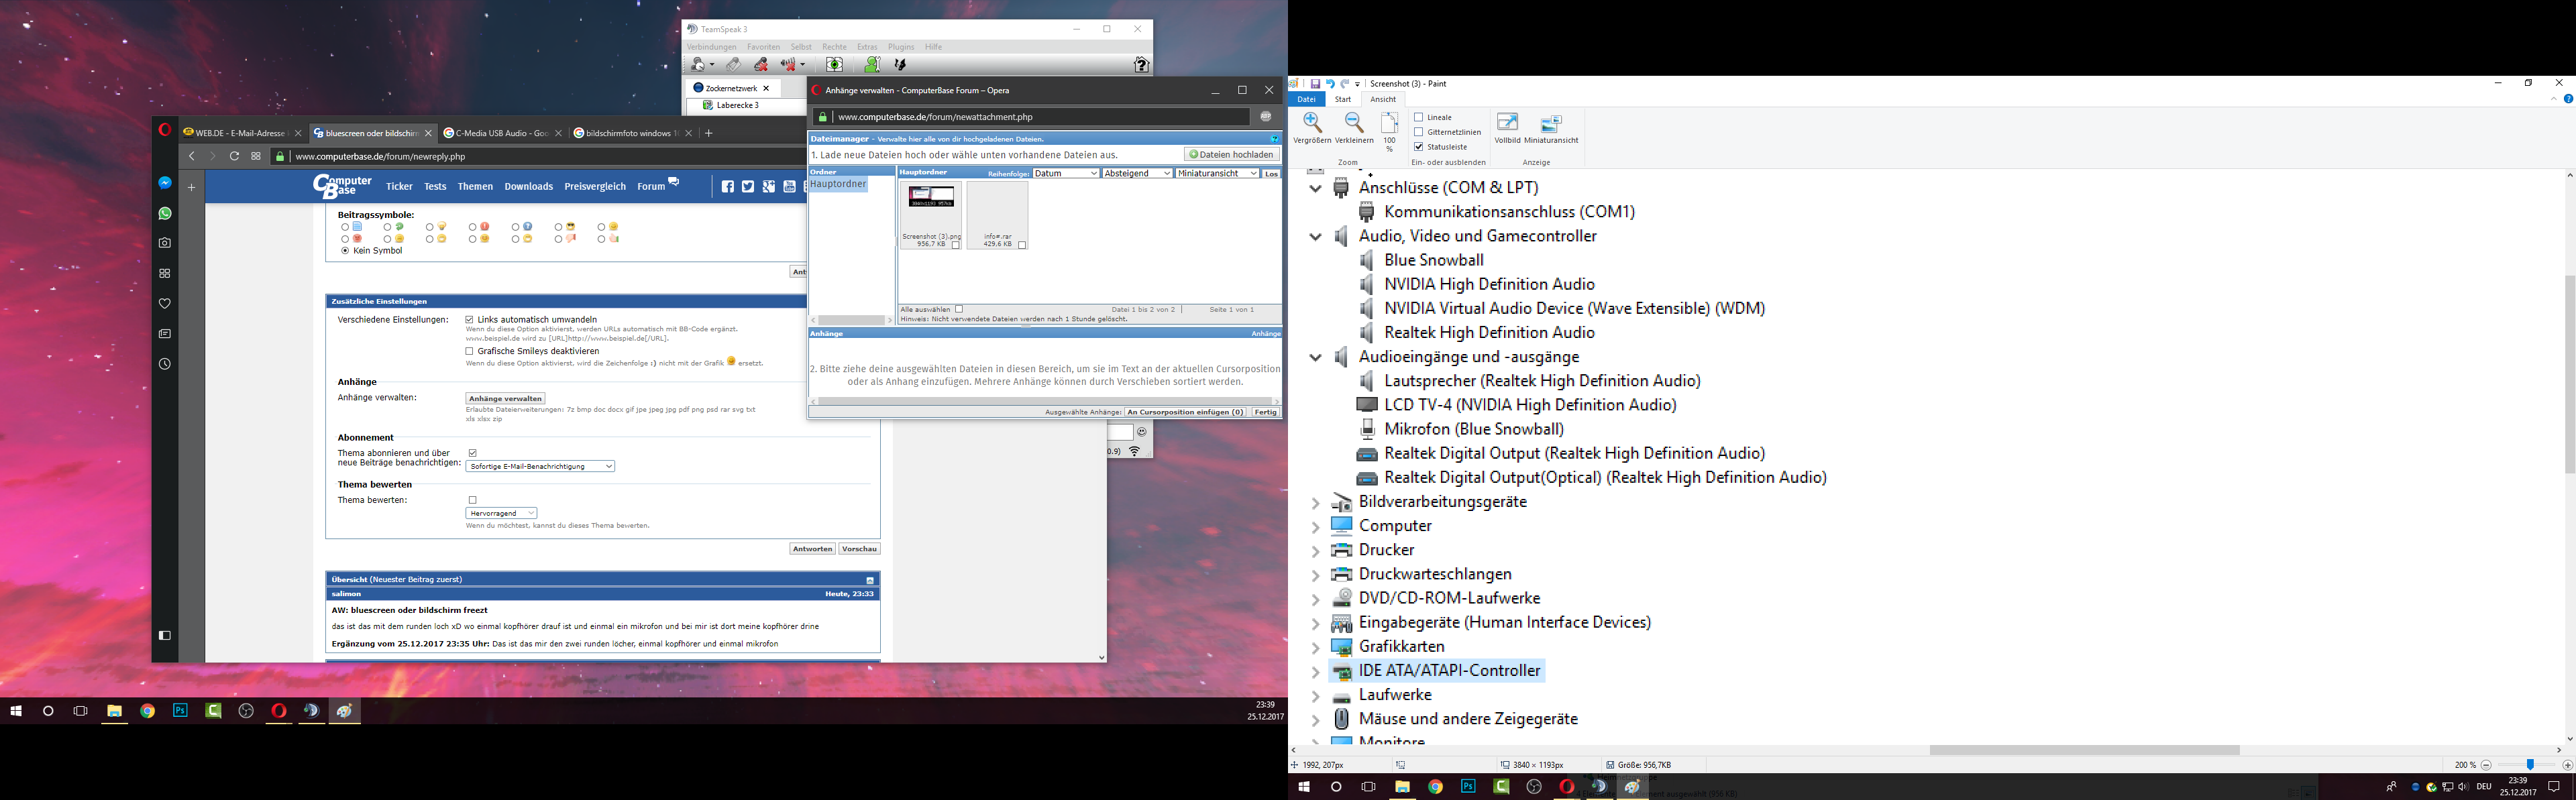Open the Miniaturansicht thumbnail view icon
This screenshot has height=800, width=2576.
1551,125
